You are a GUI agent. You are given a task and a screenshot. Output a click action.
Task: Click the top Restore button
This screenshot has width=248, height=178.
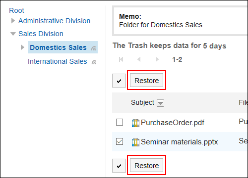[146, 80]
